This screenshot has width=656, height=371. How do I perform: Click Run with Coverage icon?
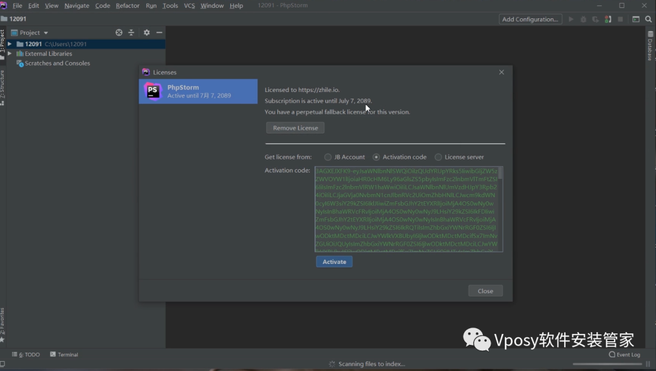click(x=595, y=19)
